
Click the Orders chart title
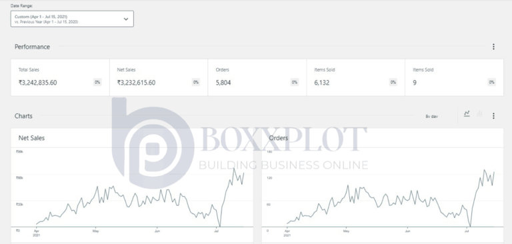click(x=279, y=138)
